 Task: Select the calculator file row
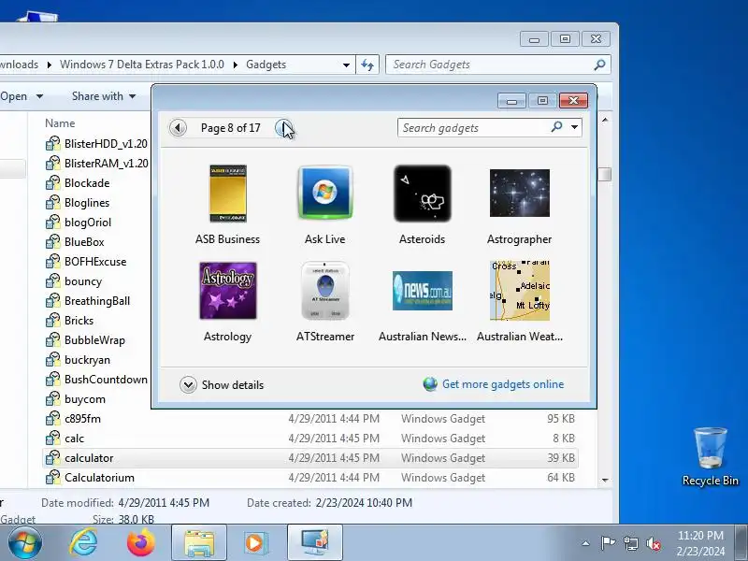tap(310, 458)
